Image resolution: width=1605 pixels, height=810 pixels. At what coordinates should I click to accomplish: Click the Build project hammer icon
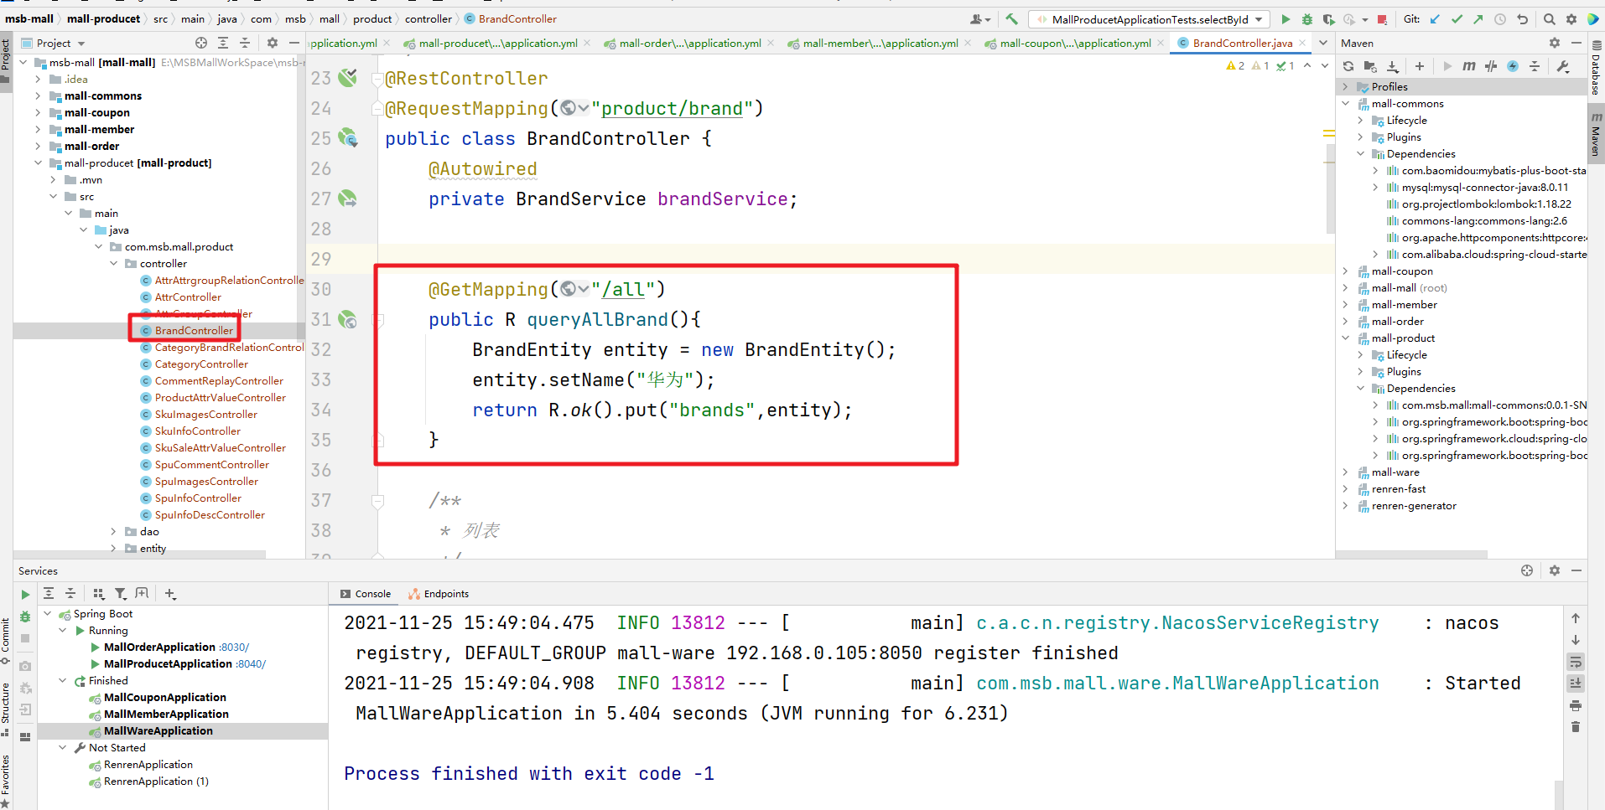click(1012, 19)
